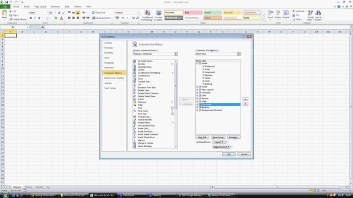This screenshot has height=198, width=353.
Task: Click the Sort & Filter icon
Action: [x=310, y=13]
